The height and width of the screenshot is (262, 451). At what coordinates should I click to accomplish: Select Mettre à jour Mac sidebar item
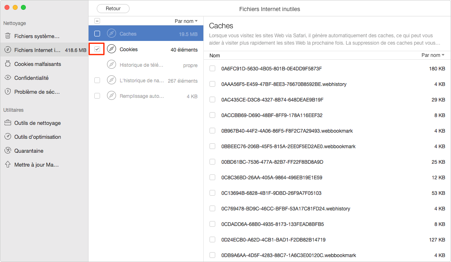pyautogui.click(x=44, y=165)
